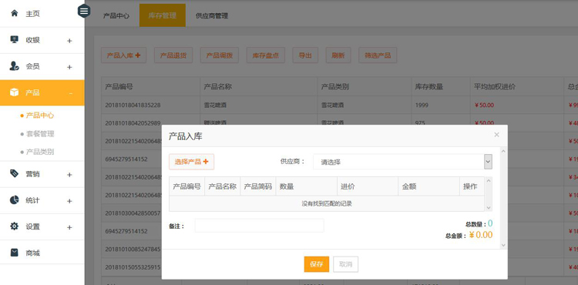Click the hamburger menu toggle icon
Screen dimensions: 578x285
pos(84,11)
